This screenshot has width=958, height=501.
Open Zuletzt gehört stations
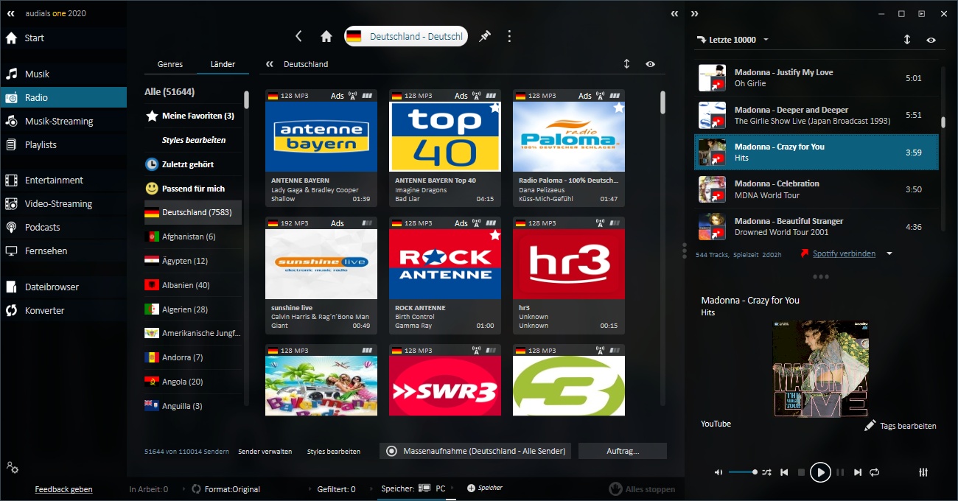[x=193, y=164]
